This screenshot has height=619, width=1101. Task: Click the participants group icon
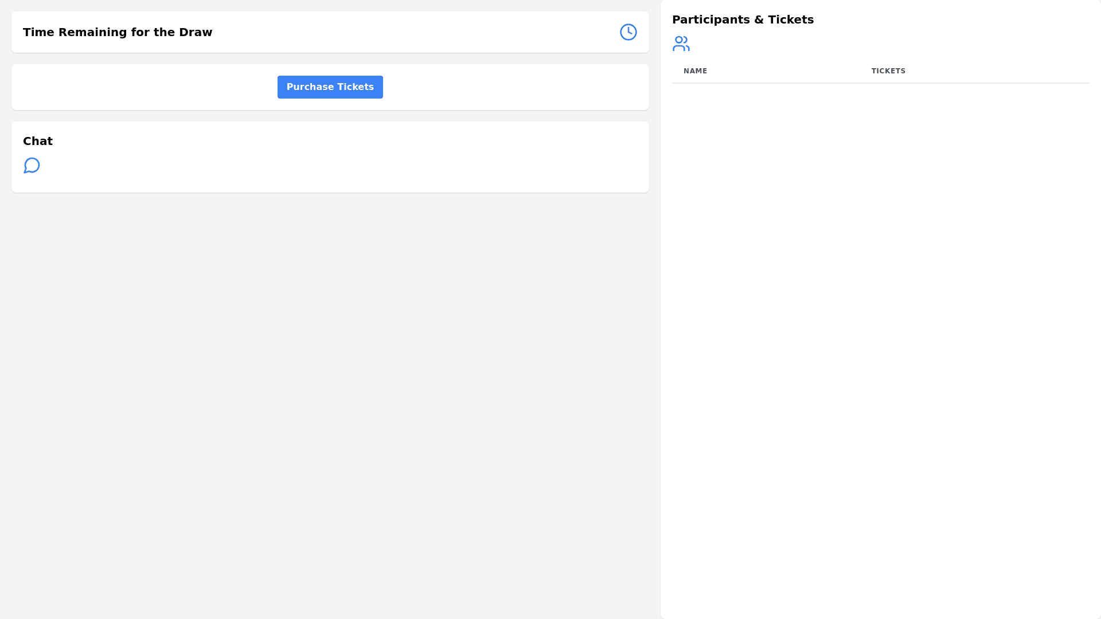coord(681,44)
